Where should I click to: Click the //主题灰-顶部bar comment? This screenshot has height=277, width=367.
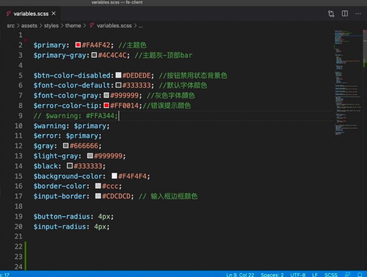(163, 55)
